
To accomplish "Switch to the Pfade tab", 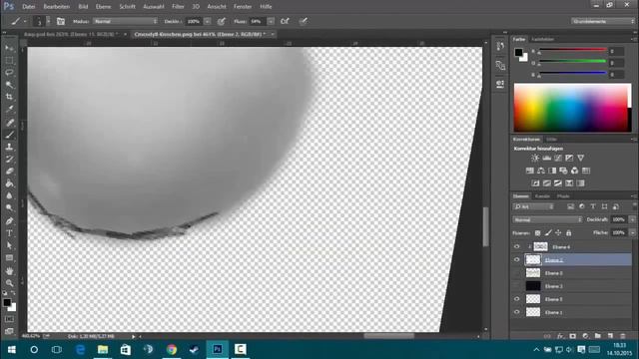I will tap(563, 196).
